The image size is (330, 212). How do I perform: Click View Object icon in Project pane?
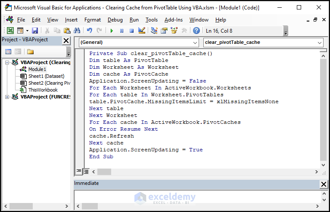(x=18, y=52)
